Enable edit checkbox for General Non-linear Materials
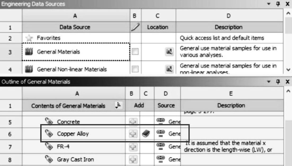The image size is (292, 166). coord(135,69)
